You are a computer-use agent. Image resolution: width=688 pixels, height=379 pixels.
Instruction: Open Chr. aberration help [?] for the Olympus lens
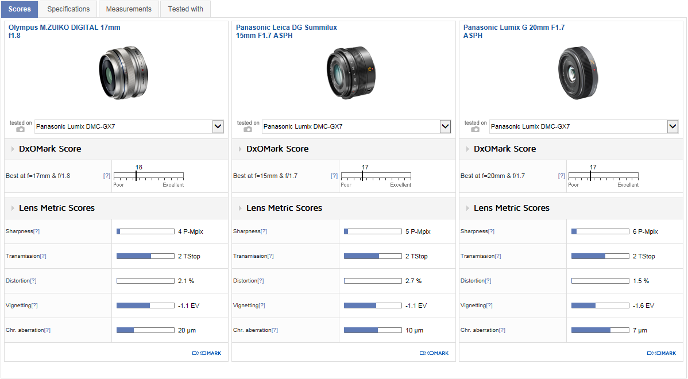point(48,330)
